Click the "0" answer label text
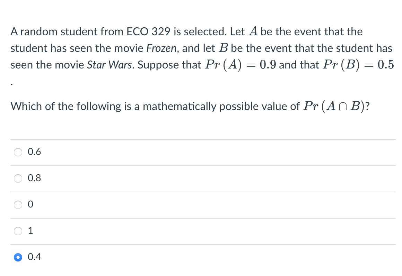Viewport: 402px width, 276px height. (x=30, y=205)
